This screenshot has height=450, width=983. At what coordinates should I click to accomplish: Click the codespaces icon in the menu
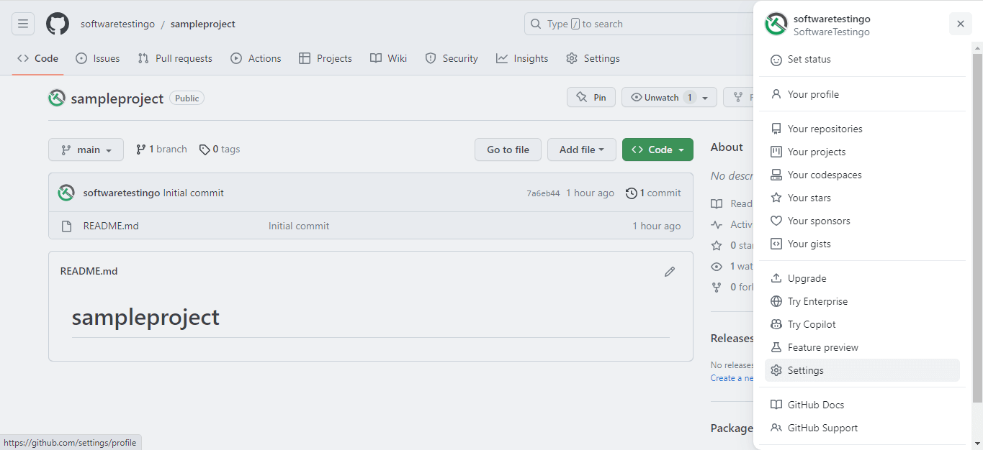[x=776, y=175]
